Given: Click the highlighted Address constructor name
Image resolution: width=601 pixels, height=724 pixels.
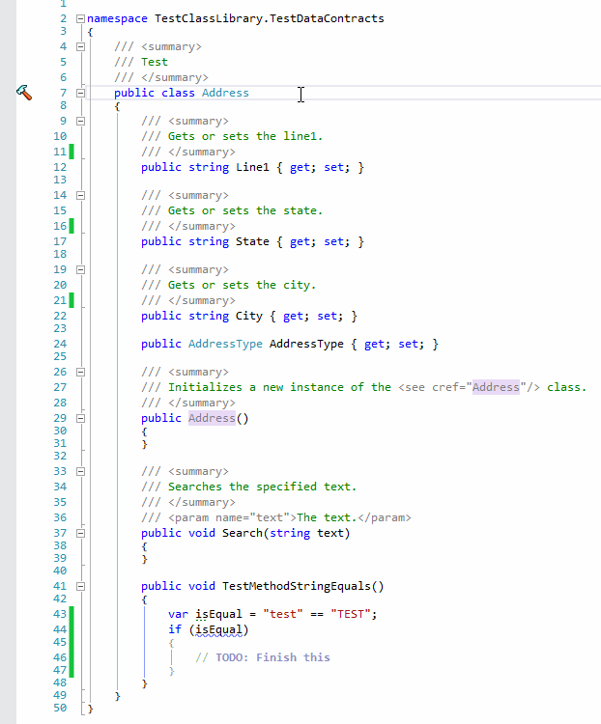Looking at the screenshot, I should point(212,418).
